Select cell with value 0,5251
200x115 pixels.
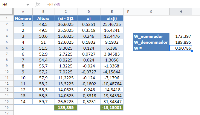click(x=89, y=24)
